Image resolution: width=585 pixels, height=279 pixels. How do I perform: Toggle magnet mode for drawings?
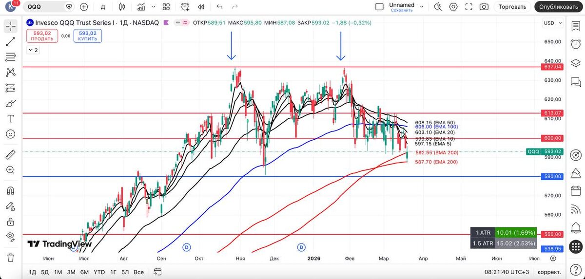coord(10,191)
